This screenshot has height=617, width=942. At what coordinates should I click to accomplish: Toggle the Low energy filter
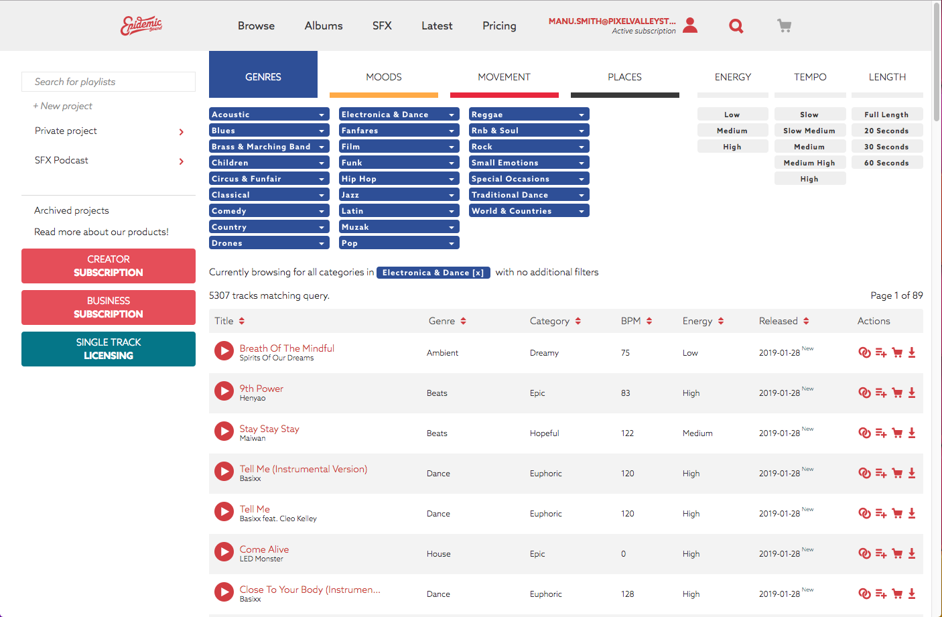(x=732, y=115)
